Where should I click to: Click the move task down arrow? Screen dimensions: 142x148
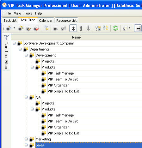(x=88, y=28)
